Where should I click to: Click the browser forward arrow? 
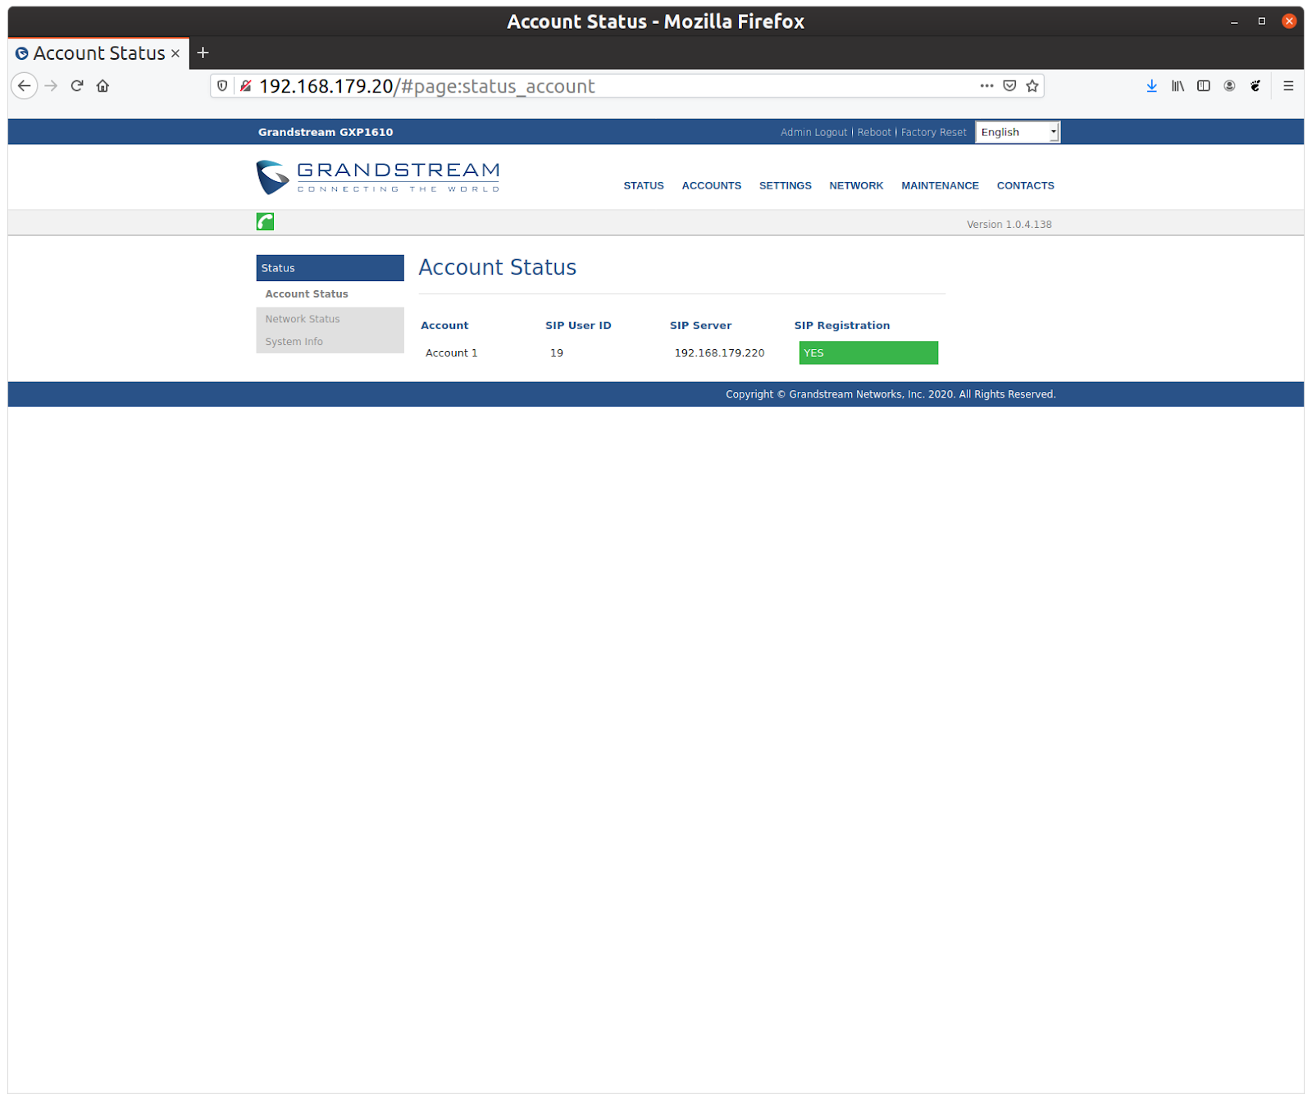click(x=51, y=86)
